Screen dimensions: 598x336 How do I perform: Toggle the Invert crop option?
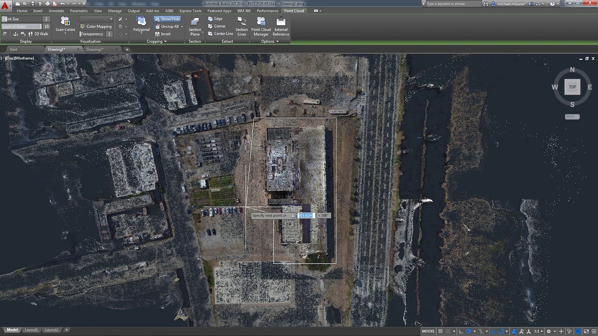tap(163, 34)
